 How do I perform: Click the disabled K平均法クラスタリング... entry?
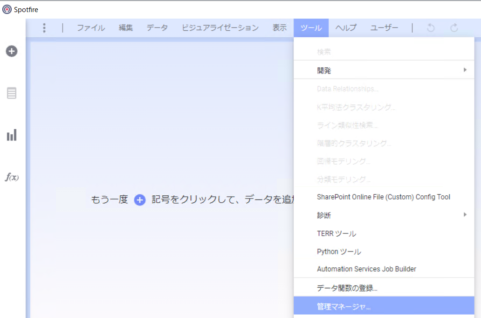point(384,107)
